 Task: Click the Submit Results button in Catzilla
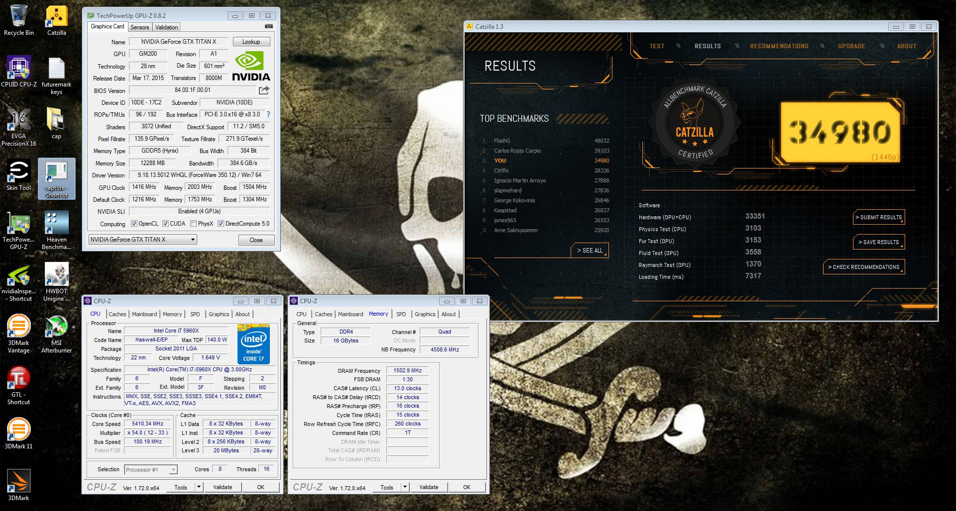point(878,217)
